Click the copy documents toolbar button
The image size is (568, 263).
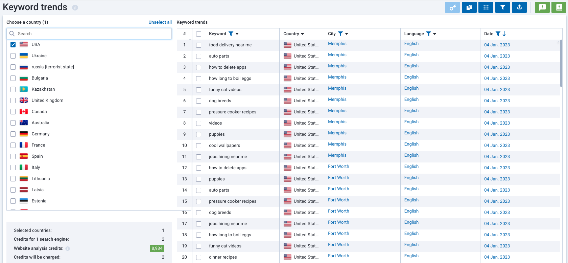point(469,7)
